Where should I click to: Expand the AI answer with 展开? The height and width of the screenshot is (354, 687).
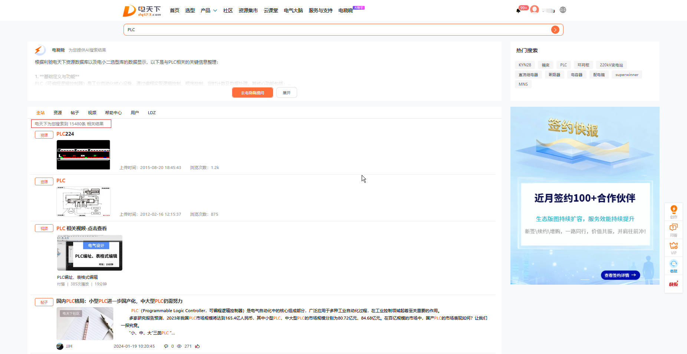286,93
